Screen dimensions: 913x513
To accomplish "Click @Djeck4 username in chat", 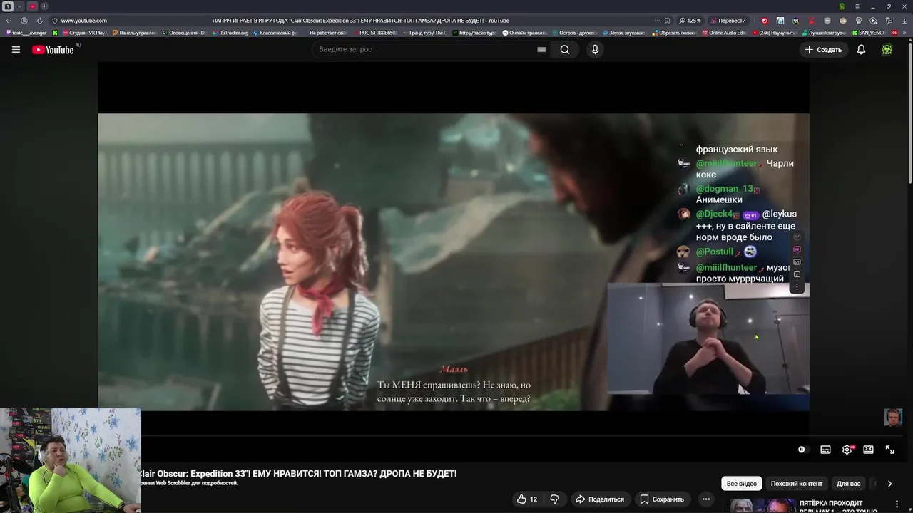I will click(714, 214).
